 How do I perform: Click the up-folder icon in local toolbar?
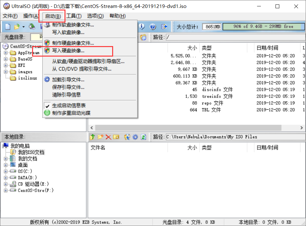point(92,137)
